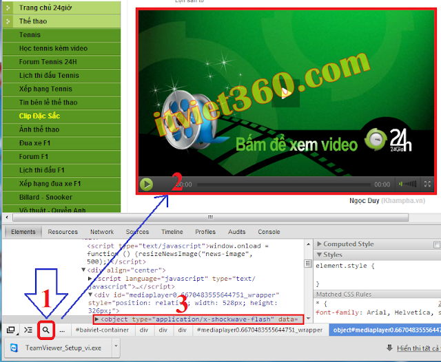Click the #baiviet-container breadcrumb

[102, 330]
